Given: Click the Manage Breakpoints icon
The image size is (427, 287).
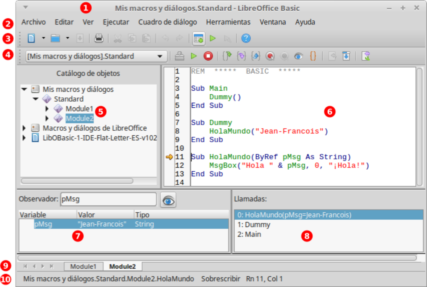Looking at the screenshot, I should click(x=284, y=56).
